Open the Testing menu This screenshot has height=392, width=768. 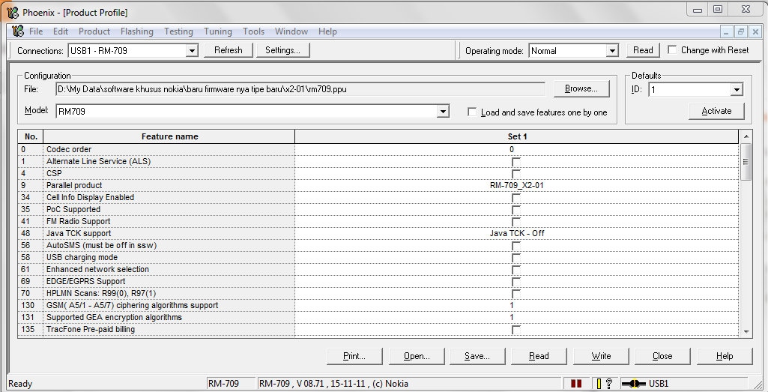178,31
